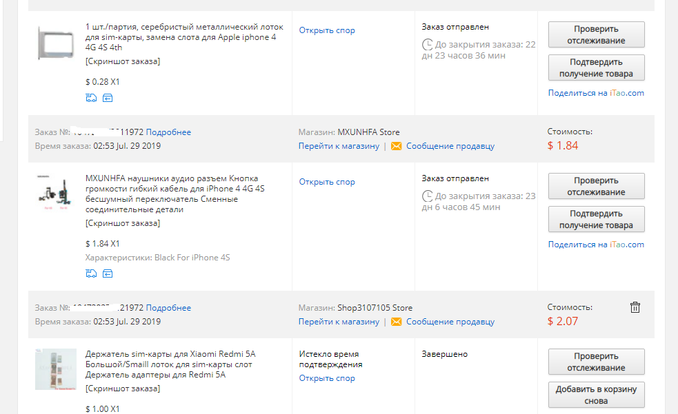Click truck shipping icon under SIM tray item
678x414 pixels.
pyautogui.click(x=91, y=98)
